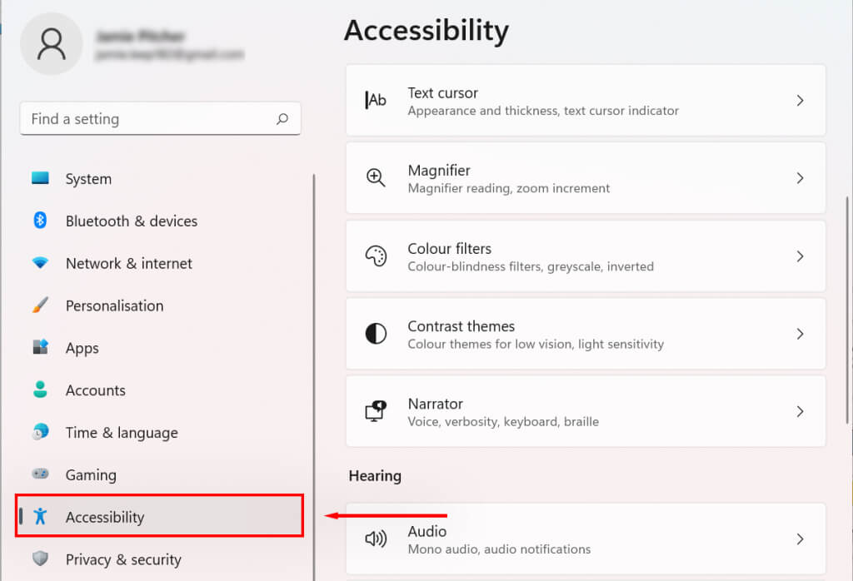
Task: Click the System monitor icon in sidebar
Action: point(40,178)
